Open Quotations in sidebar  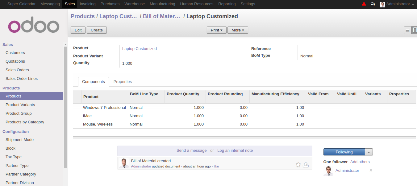[31, 61]
